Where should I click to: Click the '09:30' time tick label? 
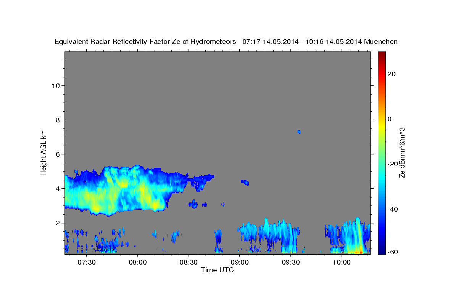click(x=290, y=263)
